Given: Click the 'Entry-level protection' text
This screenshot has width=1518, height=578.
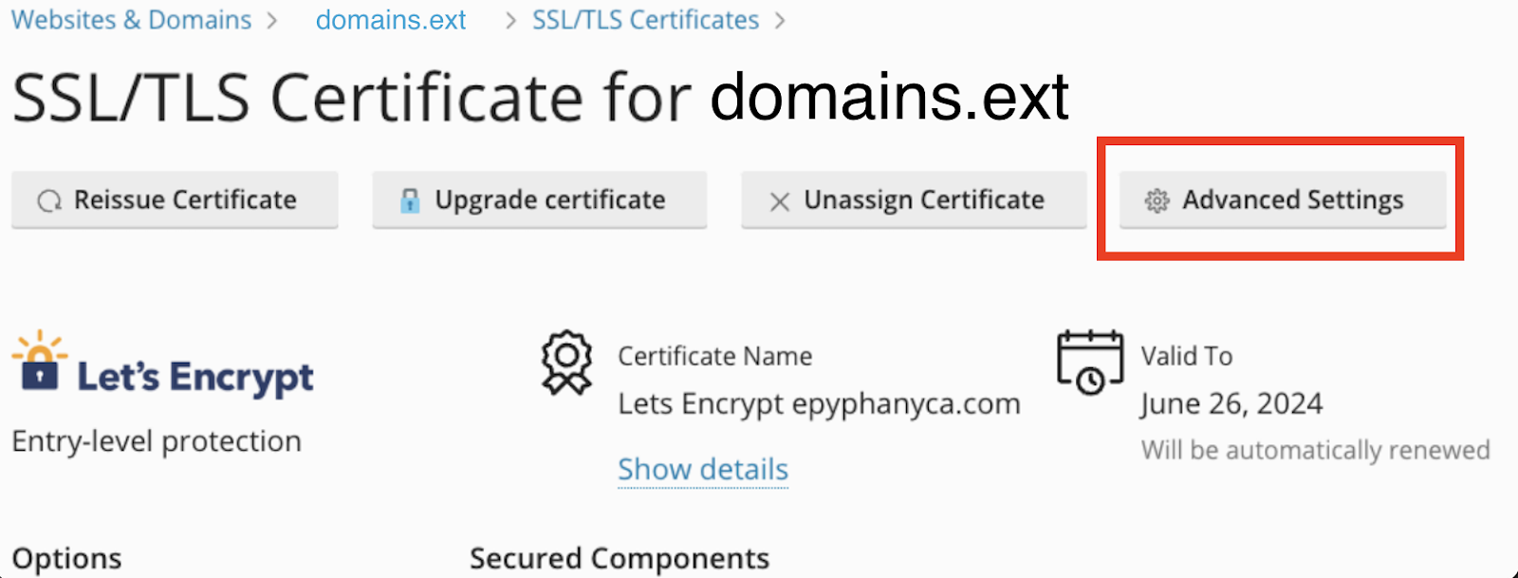Looking at the screenshot, I should click(x=157, y=441).
